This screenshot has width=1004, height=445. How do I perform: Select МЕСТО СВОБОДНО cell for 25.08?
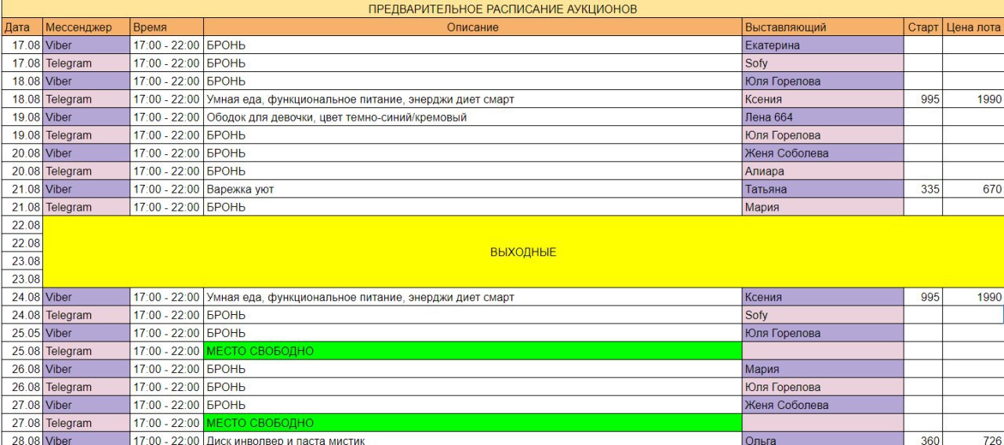[473, 352]
